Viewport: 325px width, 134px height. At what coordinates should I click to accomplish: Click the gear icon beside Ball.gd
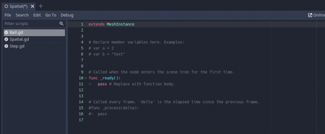tap(6, 33)
